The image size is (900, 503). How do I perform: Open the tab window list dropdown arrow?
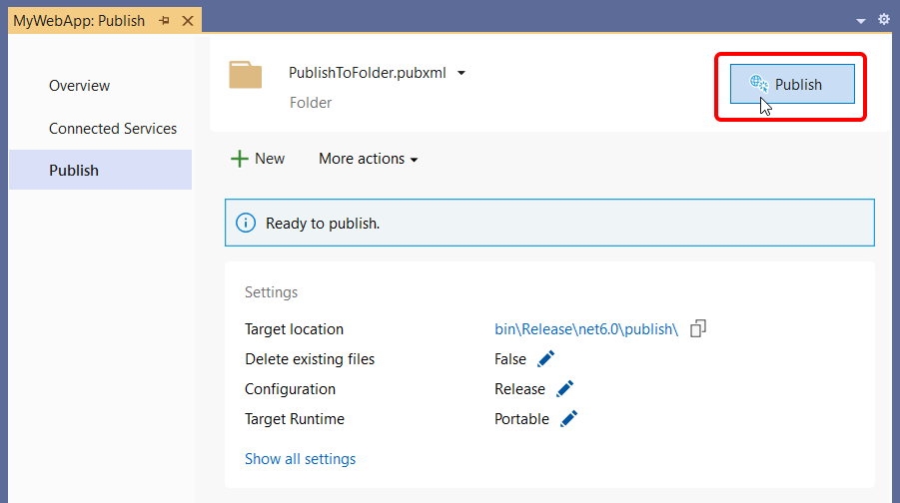click(860, 21)
